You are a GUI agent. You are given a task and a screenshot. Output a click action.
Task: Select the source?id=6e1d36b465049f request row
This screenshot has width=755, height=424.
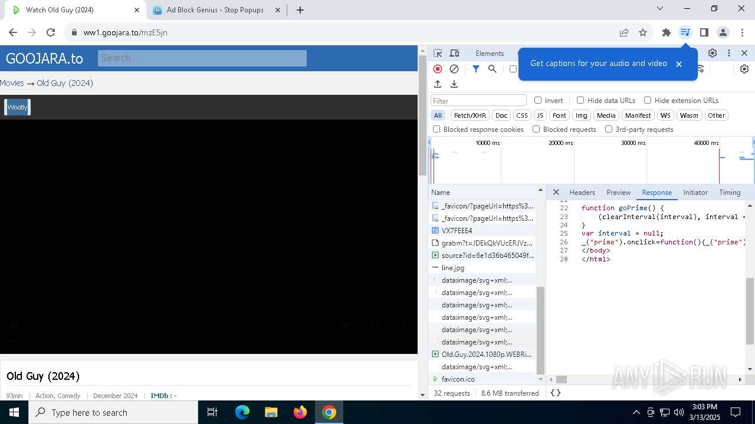pos(482,255)
